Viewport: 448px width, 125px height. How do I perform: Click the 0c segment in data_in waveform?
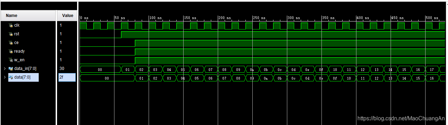280,70
